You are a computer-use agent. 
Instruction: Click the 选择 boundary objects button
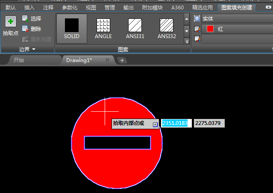(32, 18)
